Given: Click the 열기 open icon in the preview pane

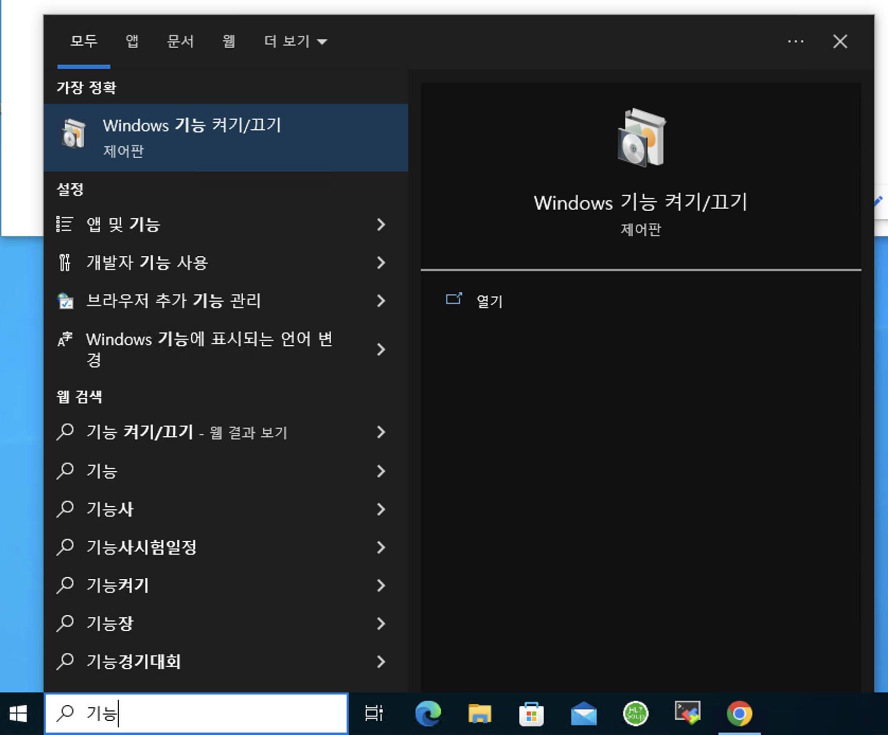Looking at the screenshot, I should (x=454, y=299).
